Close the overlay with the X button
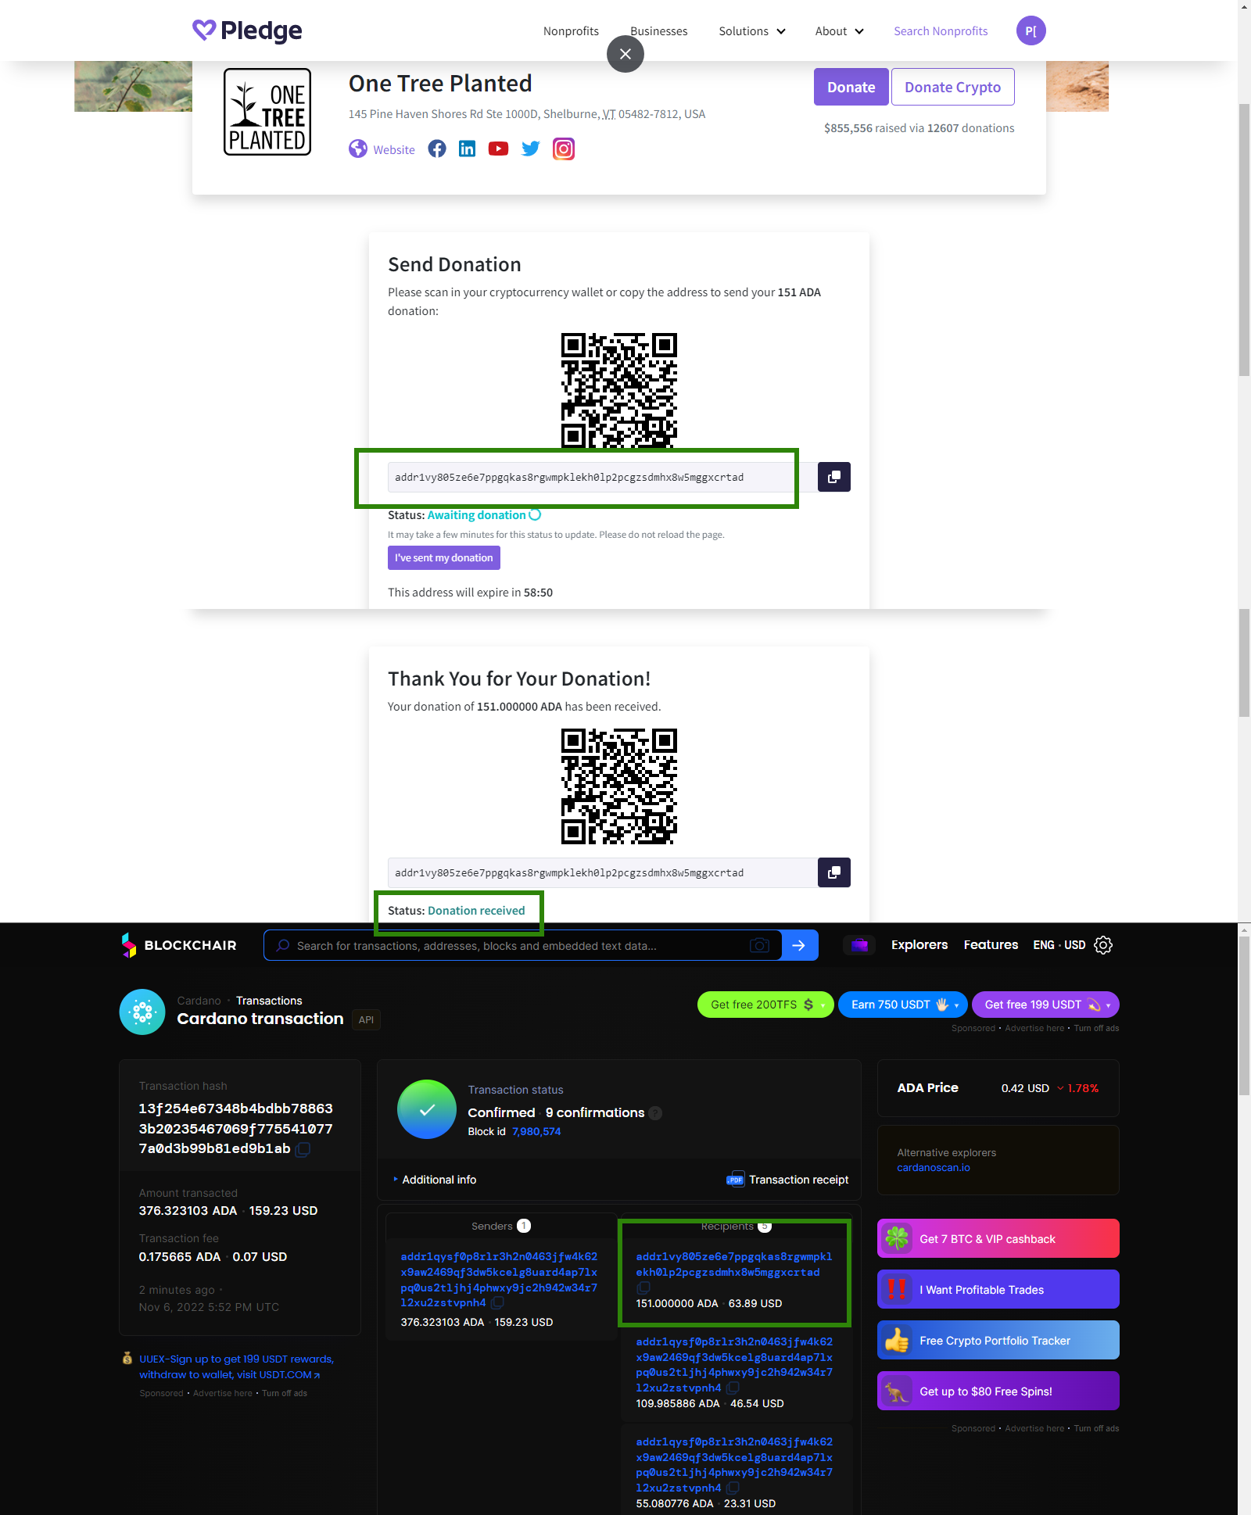This screenshot has width=1251, height=1515. pos(625,54)
